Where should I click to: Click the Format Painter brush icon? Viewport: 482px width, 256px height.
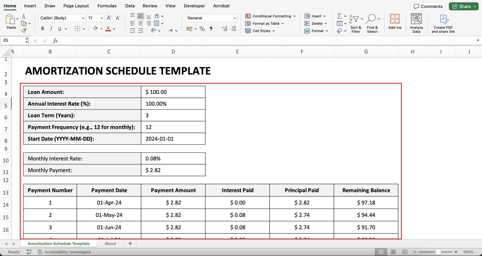point(24,31)
